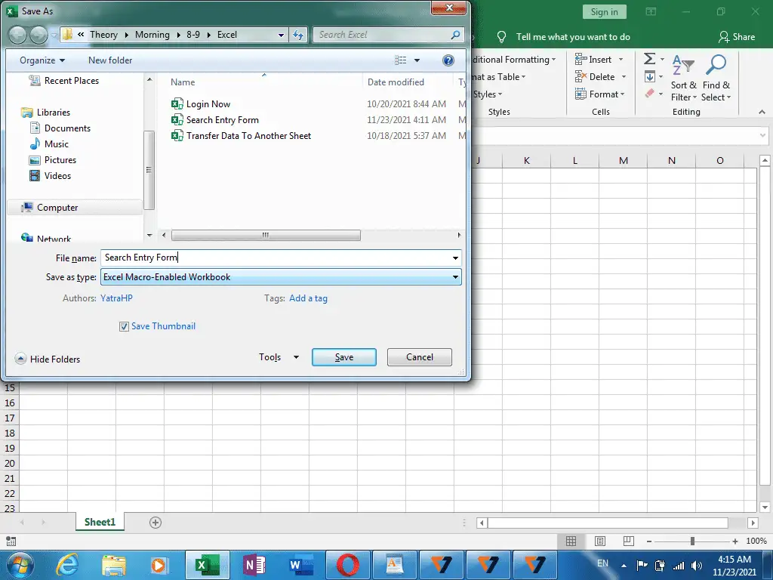Viewport: 773px width, 580px height.
Task: Switch to Normal view in status bar
Action: click(571, 541)
